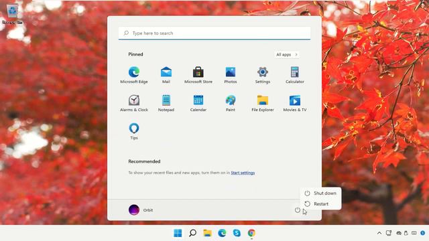Open Microsoft Store pinned app
Viewport: 429px width, 241px height.
pos(198,74)
